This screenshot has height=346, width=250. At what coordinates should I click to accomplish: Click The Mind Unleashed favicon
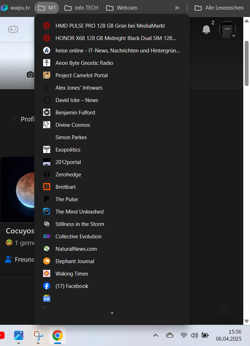46,212
